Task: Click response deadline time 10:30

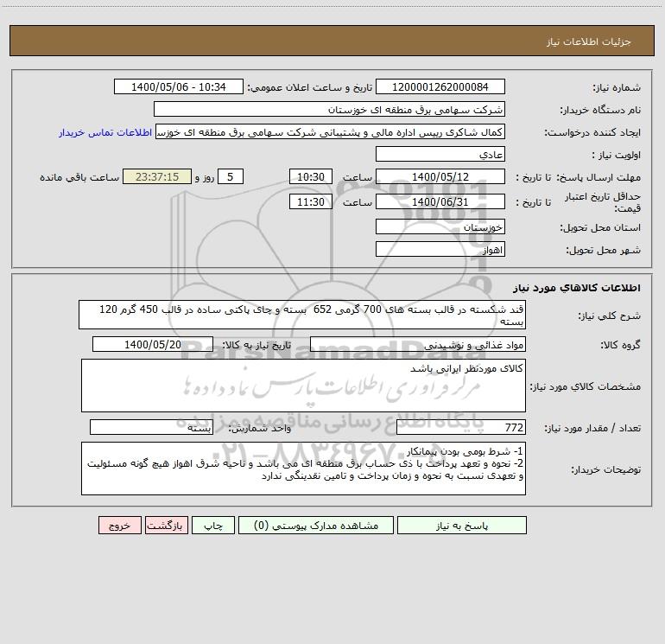Action: [x=310, y=176]
